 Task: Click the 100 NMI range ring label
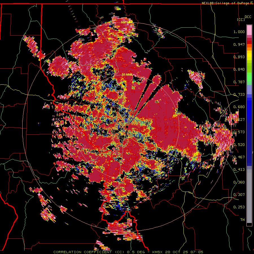coord(127,22)
